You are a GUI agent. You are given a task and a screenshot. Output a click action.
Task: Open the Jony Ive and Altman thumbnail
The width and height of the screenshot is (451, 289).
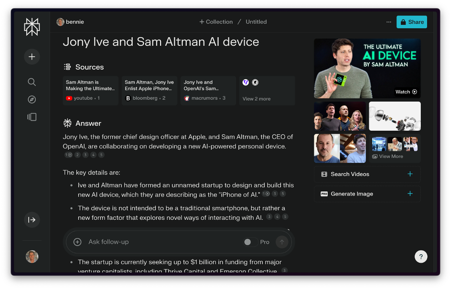pos(340,148)
